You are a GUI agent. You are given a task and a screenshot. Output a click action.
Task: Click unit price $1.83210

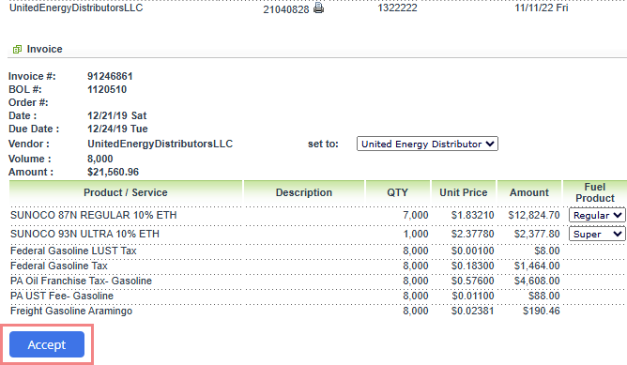click(x=473, y=215)
